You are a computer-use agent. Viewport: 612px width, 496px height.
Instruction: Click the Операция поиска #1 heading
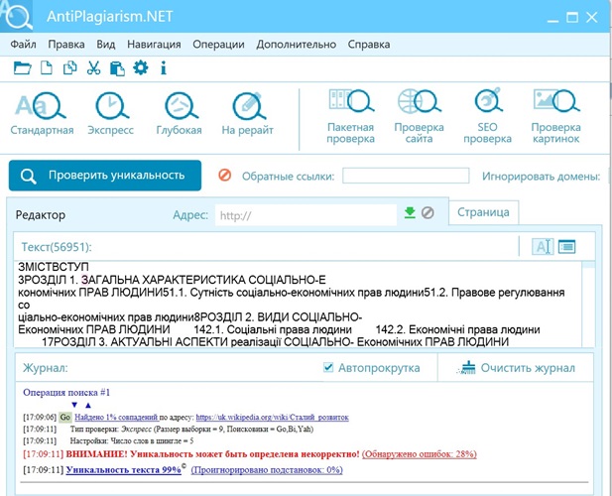click(66, 392)
